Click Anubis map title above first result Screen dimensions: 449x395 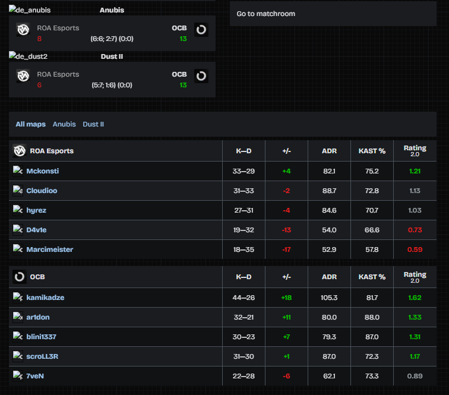click(112, 10)
